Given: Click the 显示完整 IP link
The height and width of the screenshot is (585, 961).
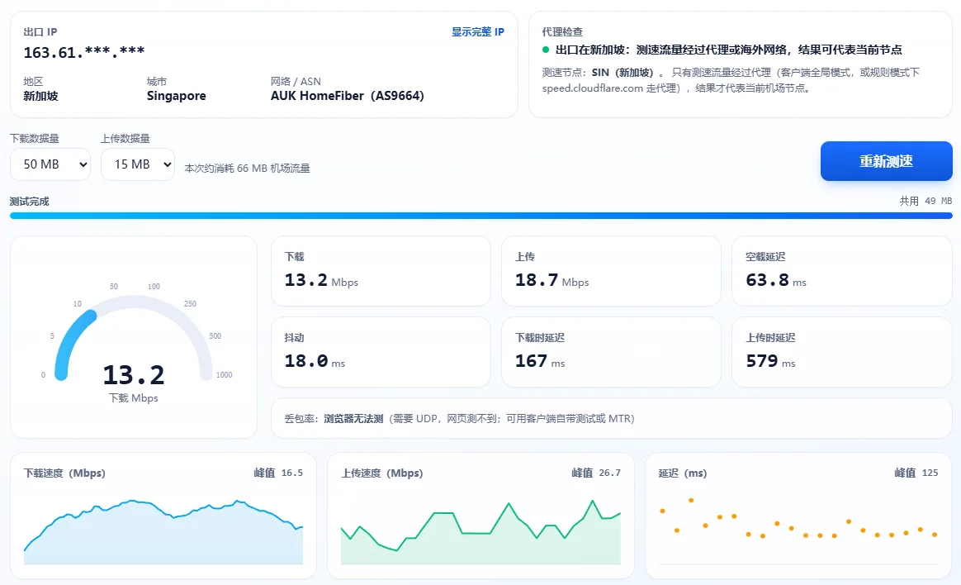Looking at the screenshot, I should (x=477, y=32).
